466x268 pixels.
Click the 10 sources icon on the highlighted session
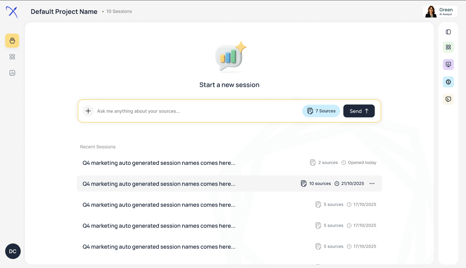pos(304,184)
